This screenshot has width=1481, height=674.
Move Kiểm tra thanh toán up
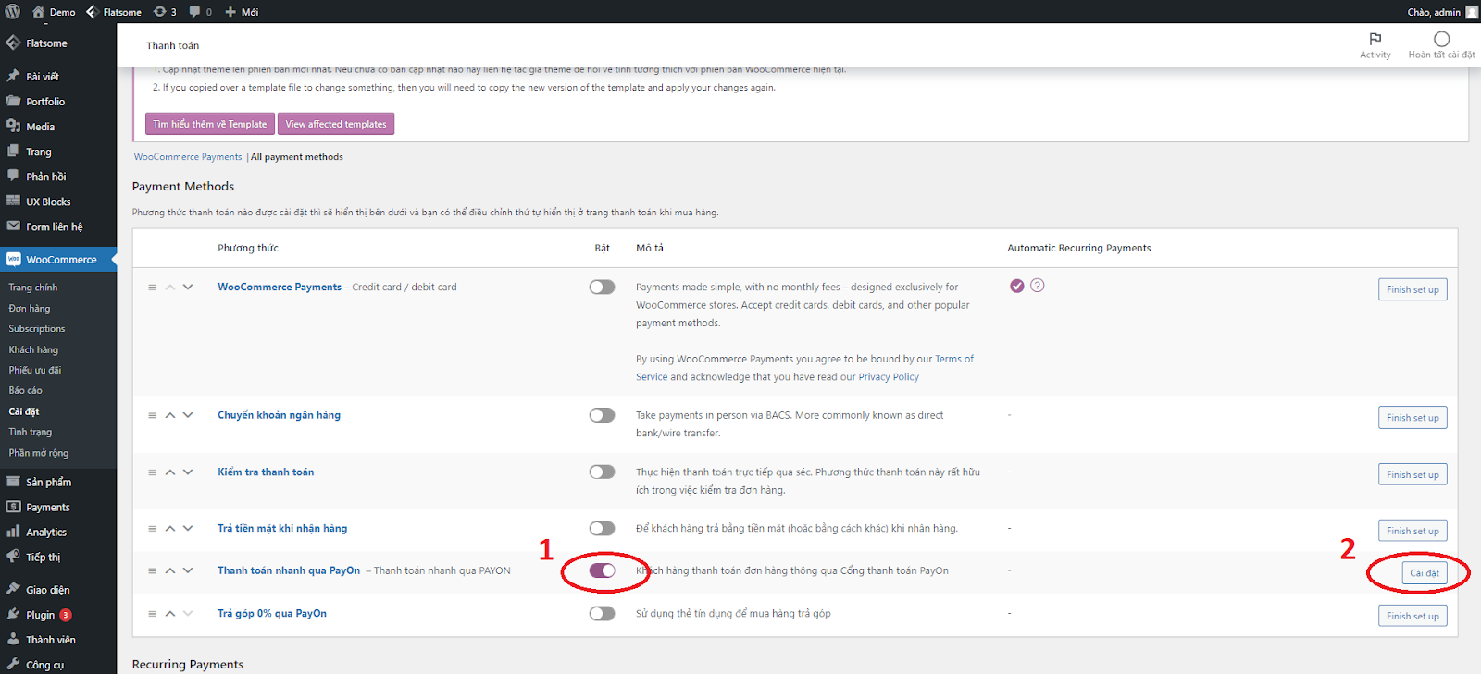[170, 472]
